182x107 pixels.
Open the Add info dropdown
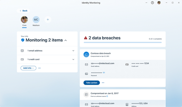coord(28,68)
